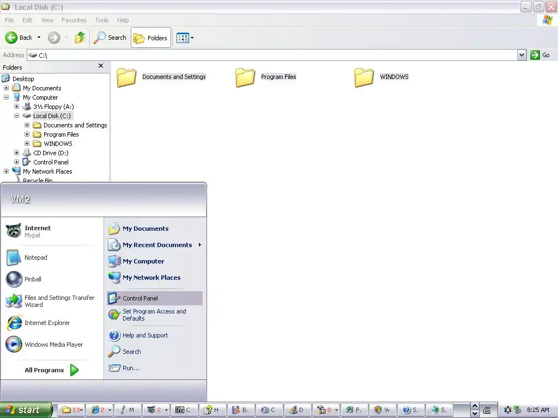Expand 3½ Floppy (A:) tree node
Image resolution: width=558 pixels, height=418 pixels.
16,106
